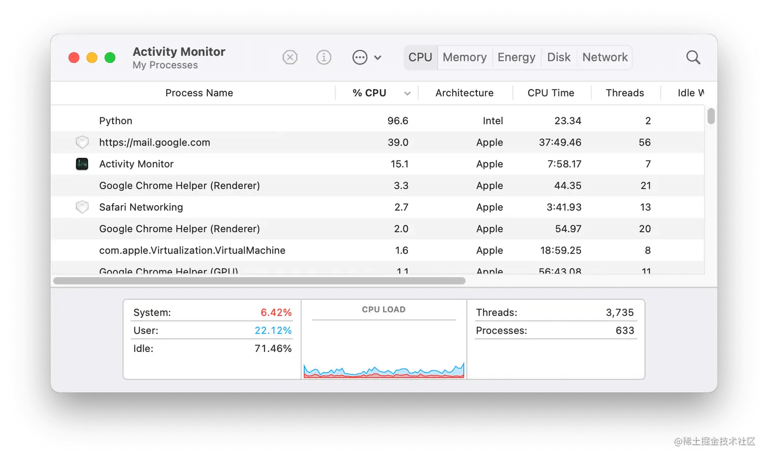This screenshot has height=459, width=768.
Task: Click the Processes 633 total
Action: [x=625, y=331]
